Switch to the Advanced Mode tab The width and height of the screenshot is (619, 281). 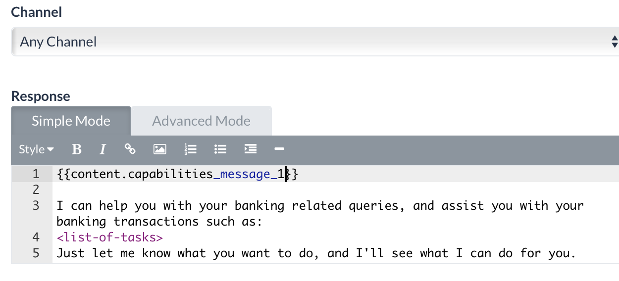click(x=201, y=121)
